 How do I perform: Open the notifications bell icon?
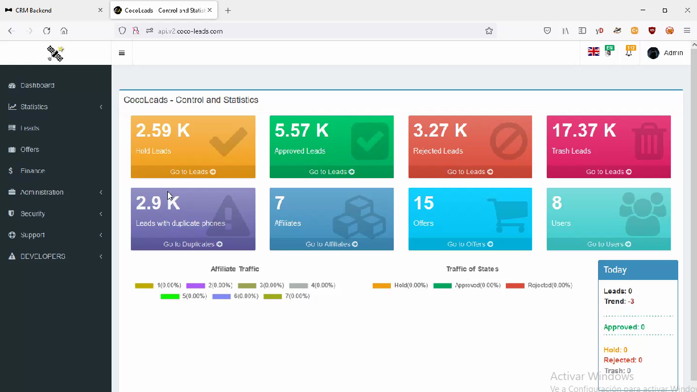click(629, 52)
